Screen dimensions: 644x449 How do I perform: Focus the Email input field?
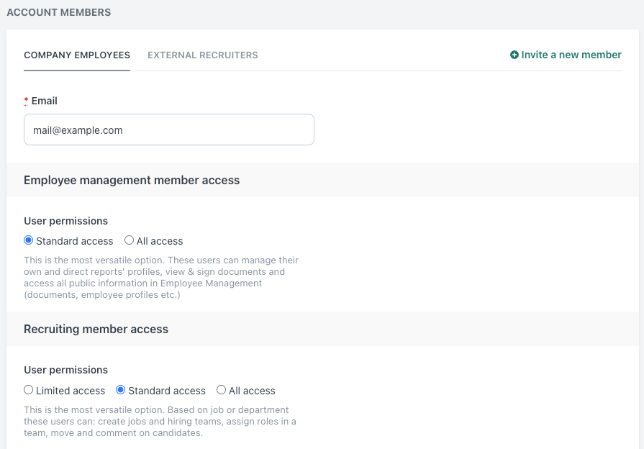pos(169,130)
